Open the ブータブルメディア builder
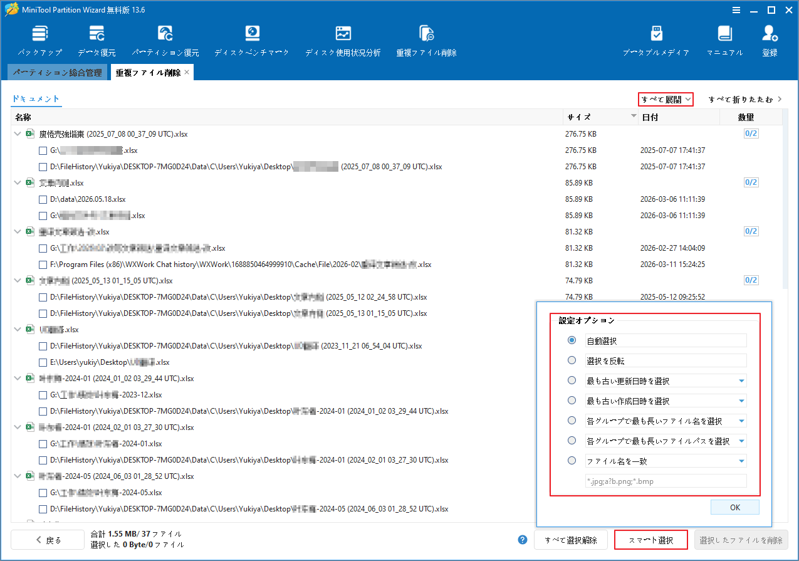This screenshot has height=561, width=799. (x=656, y=41)
